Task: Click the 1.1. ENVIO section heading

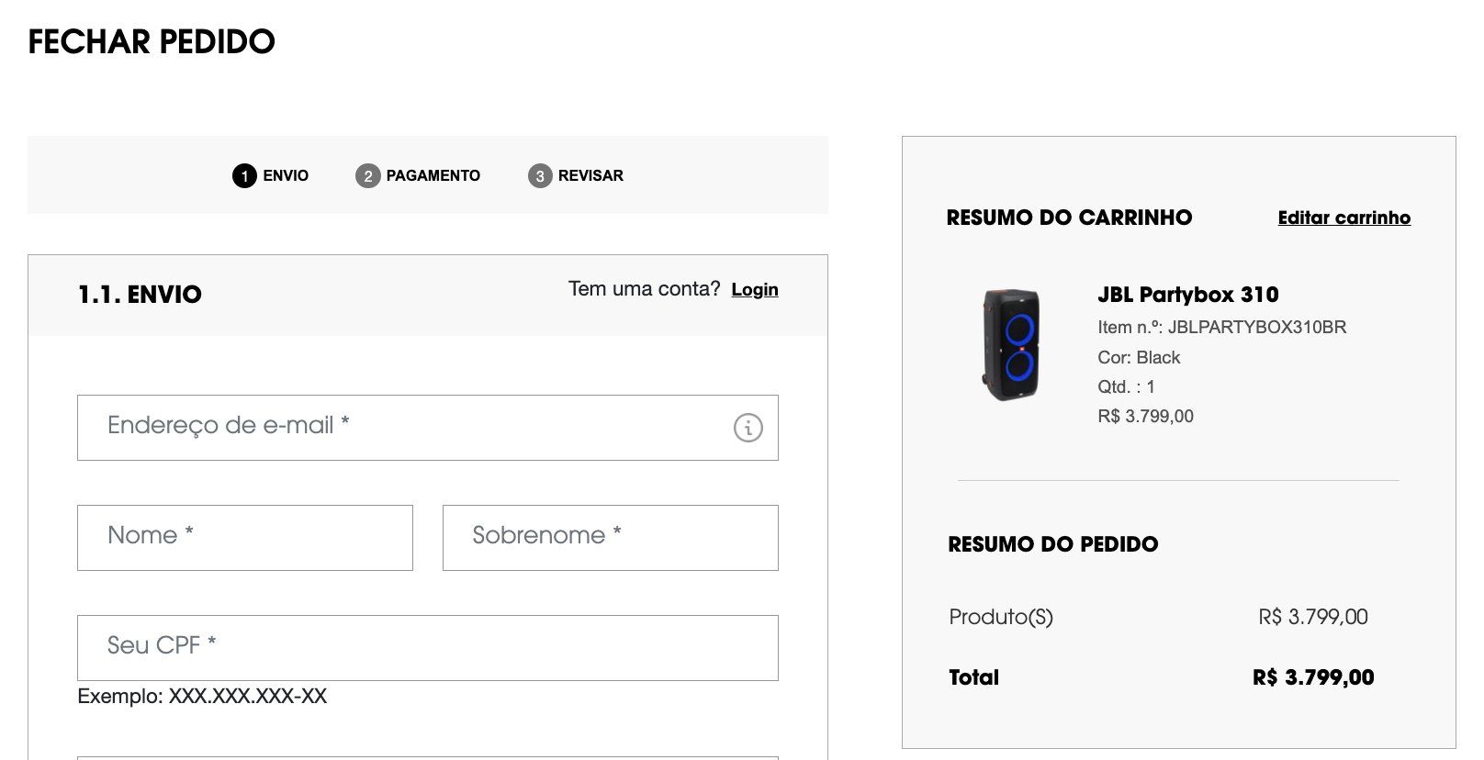Action: (140, 295)
